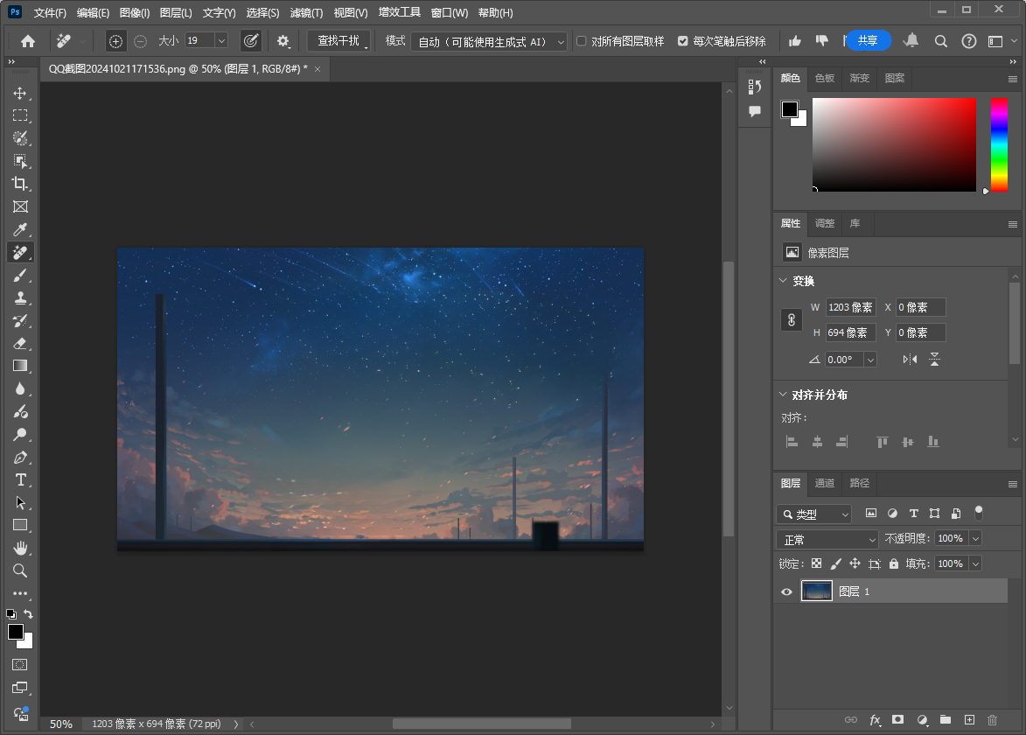Click the 共享 share button
The width and height of the screenshot is (1026, 735).
(868, 40)
